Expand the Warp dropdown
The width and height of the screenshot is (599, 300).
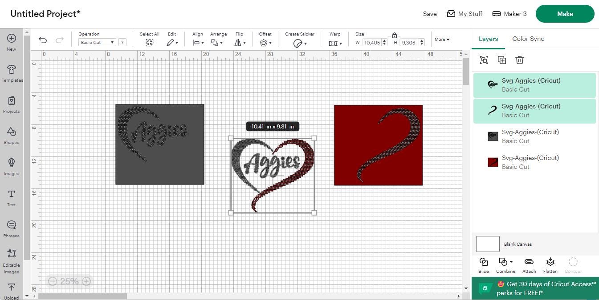point(335,43)
